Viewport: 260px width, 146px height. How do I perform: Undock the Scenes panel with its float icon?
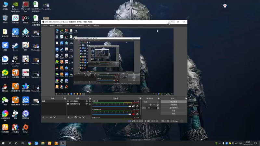(65, 99)
